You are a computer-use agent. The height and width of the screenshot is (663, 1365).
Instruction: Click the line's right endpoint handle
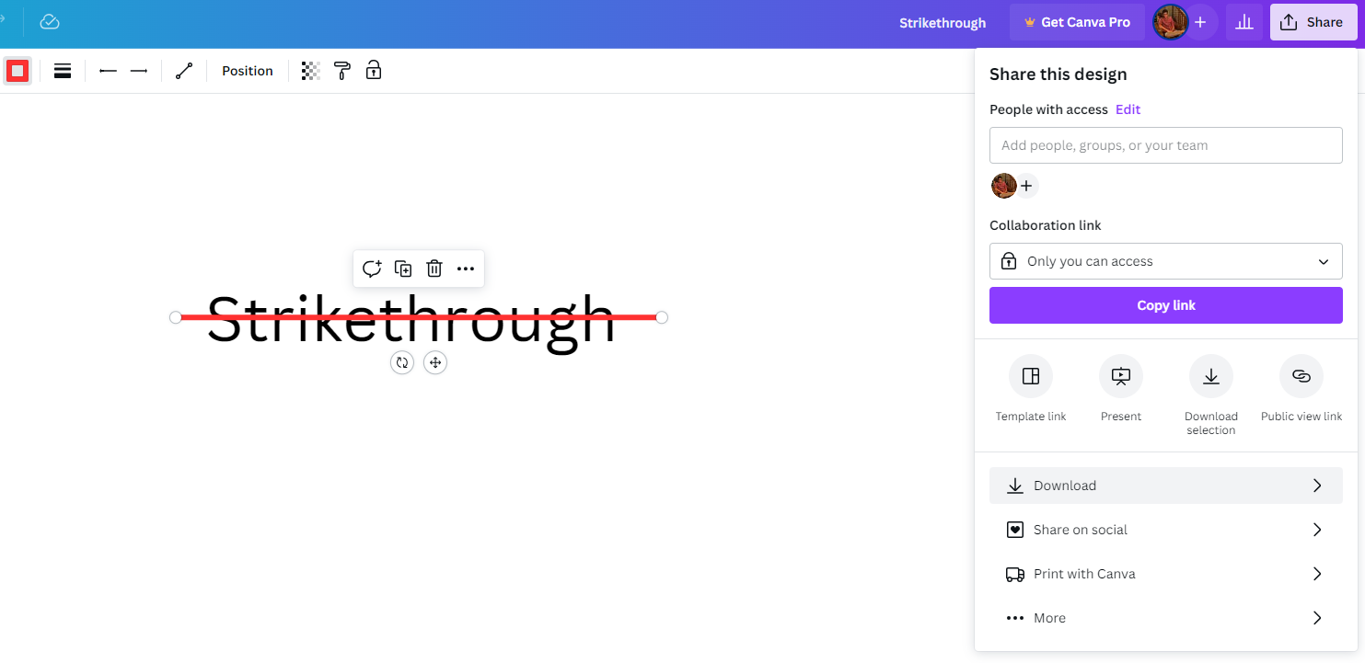(x=662, y=317)
